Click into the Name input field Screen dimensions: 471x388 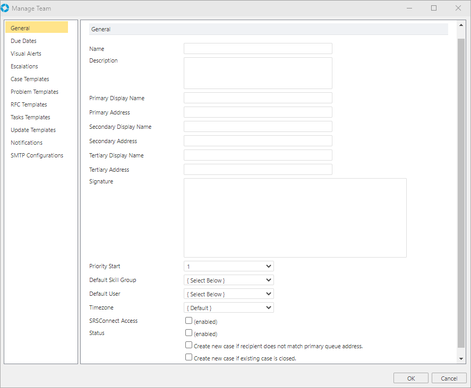click(x=258, y=49)
